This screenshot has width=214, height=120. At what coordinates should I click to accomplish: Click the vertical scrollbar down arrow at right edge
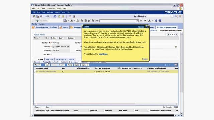point(181,113)
